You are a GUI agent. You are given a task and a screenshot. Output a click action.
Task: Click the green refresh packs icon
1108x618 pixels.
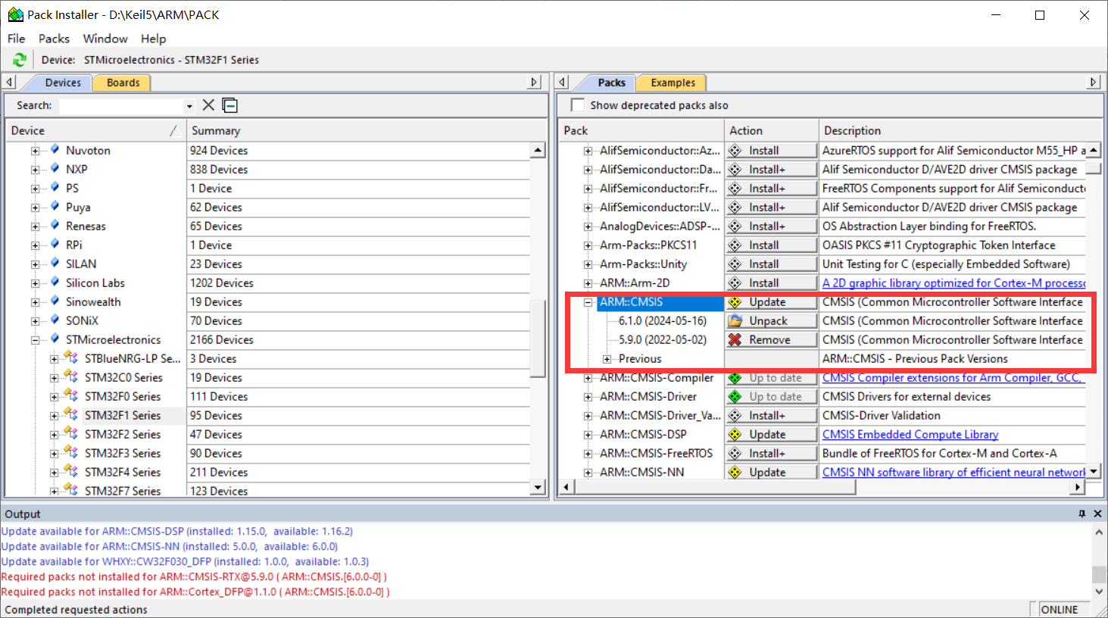pyautogui.click(x=20, y=60)
